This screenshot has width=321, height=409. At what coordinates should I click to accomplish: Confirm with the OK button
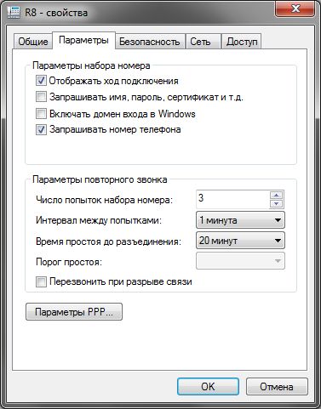point(208,387)
